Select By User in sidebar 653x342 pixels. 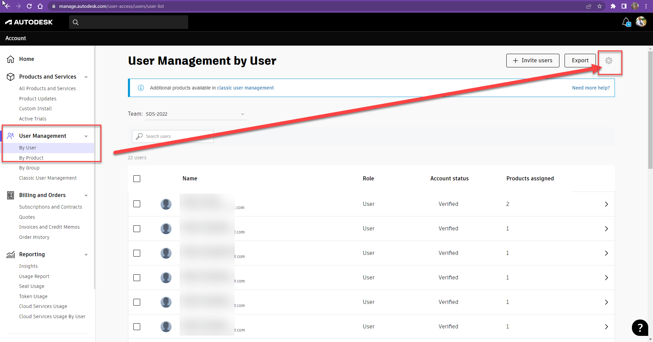(x=28, y=148)
